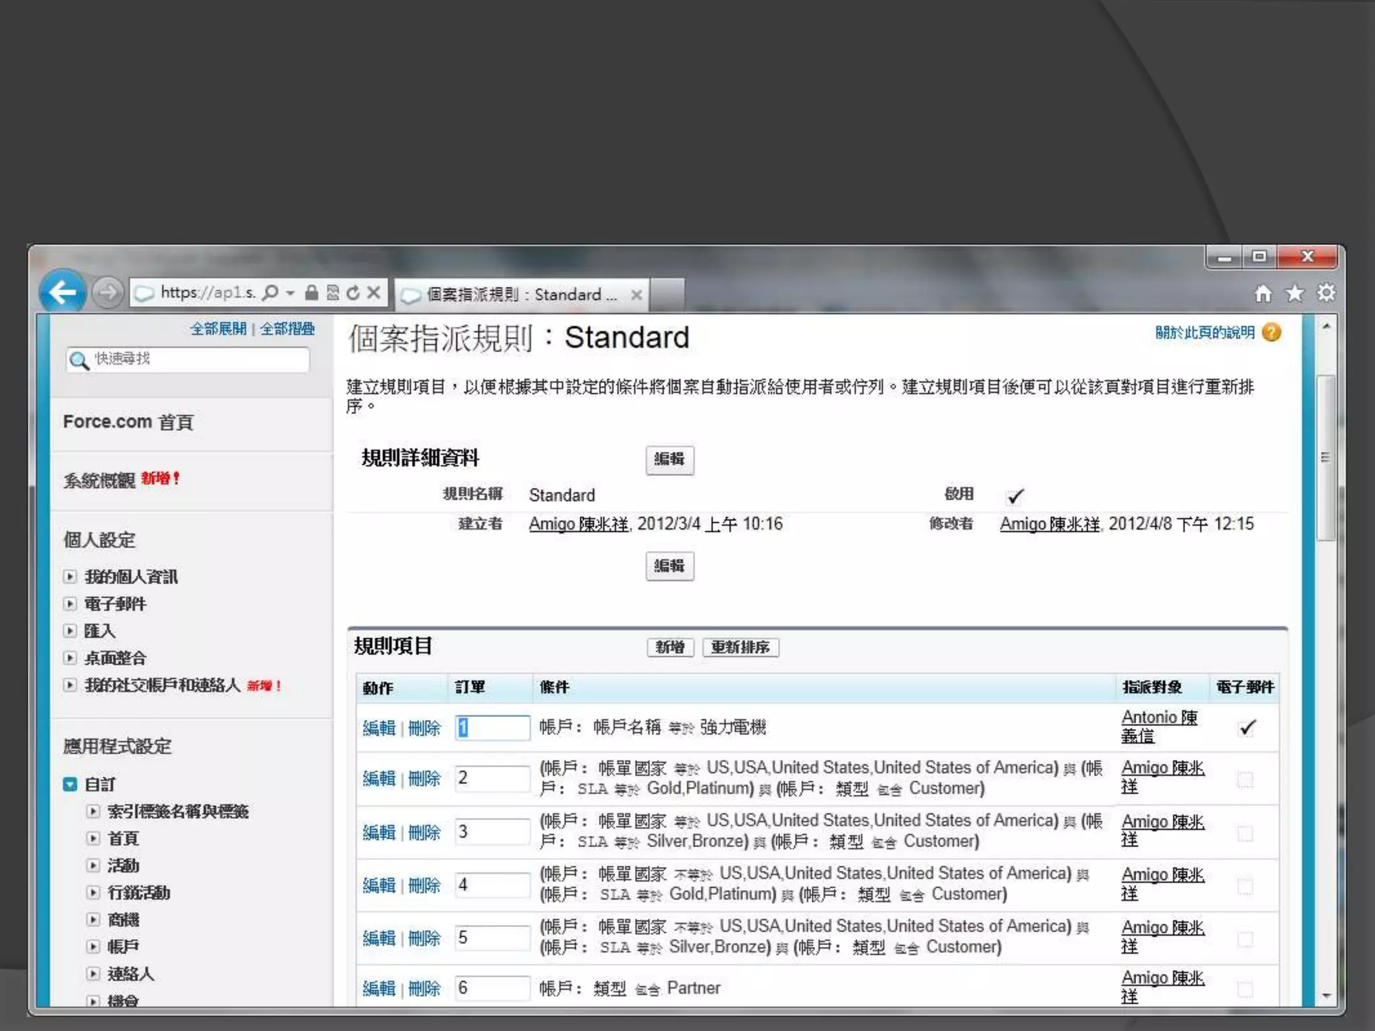Expand 電子郵件 sidebar item
This screenshot has width=1375, height=1031.
pyautogui.click(x=70, y=603)
